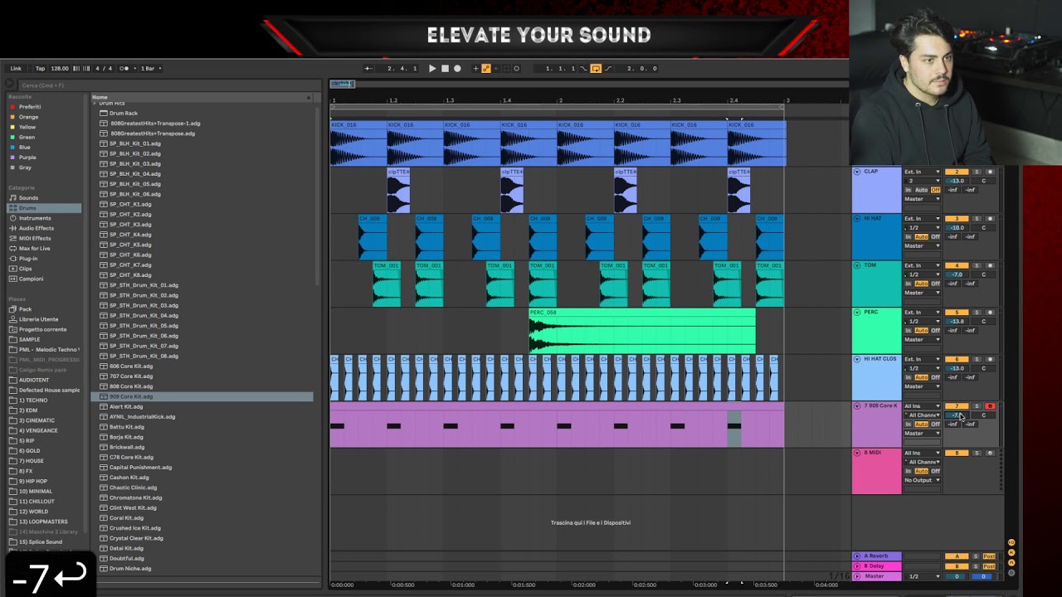The width and height of the screenshot is (1062, 597).
Task: Toggle the Metronome button
Action: 124,68
